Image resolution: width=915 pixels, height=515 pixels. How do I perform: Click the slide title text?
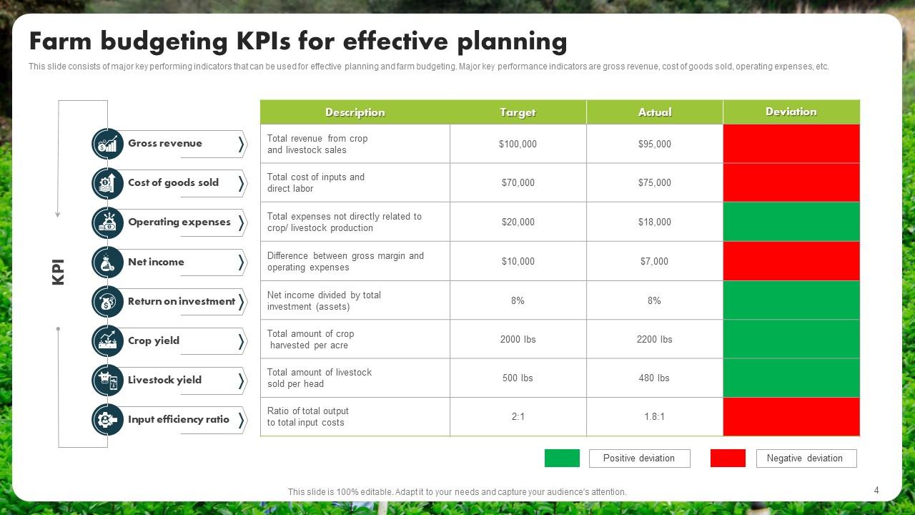(x=298, y=41)
